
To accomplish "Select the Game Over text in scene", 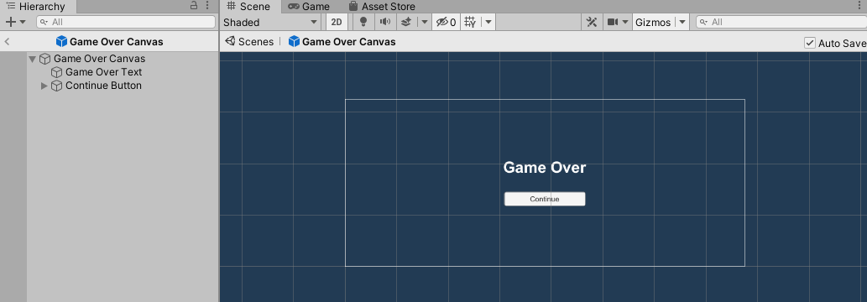I will 544,168.
